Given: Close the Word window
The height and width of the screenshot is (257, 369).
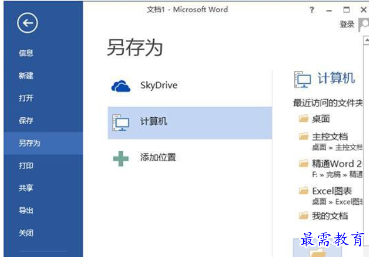Looking at the screenshot, I should click(363, 10).
